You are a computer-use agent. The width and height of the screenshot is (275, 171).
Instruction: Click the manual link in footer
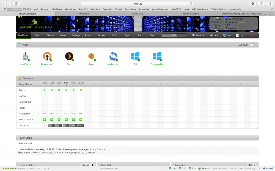point(268,168)
